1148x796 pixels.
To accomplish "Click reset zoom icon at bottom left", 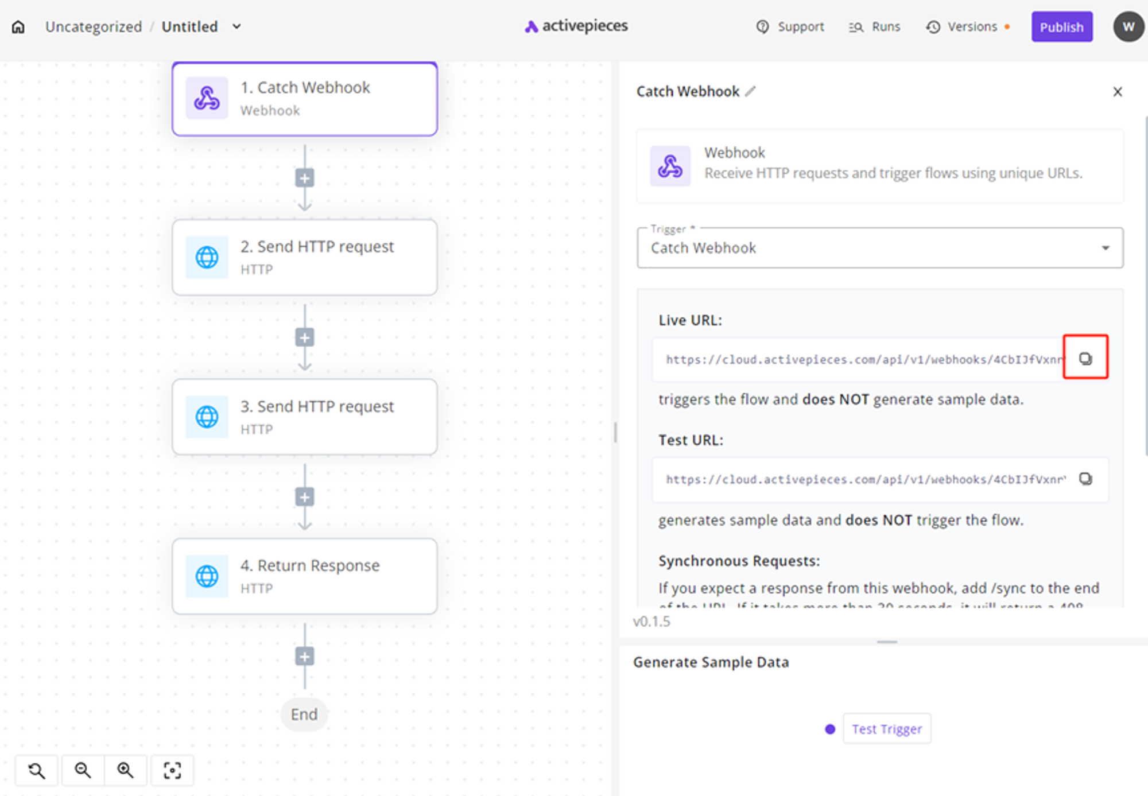I will tap(37, 770).
